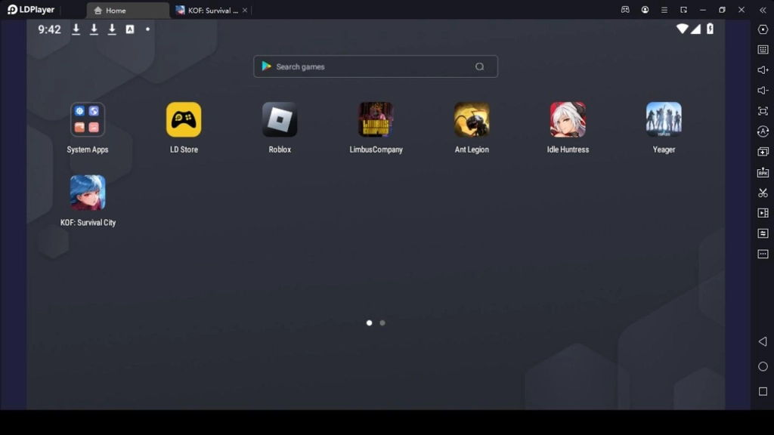This screenshot has height=435, width=774.
Task: Click the install APK sidebar icon
Action: click(x=763, y=172)
